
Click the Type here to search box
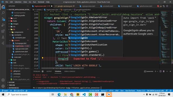tap(28, 95)
